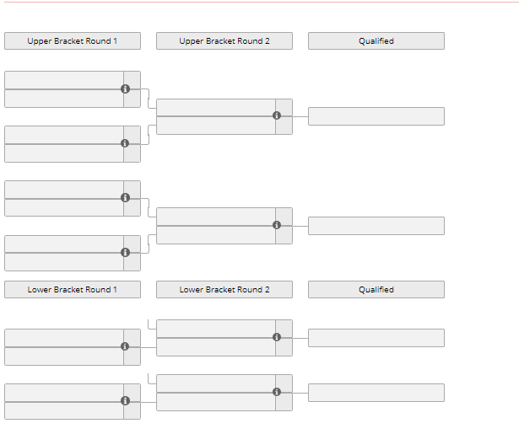
Task: Select the Upper Bracket Round 2 header
Action: pyautogui.click(x=224, y=41)
